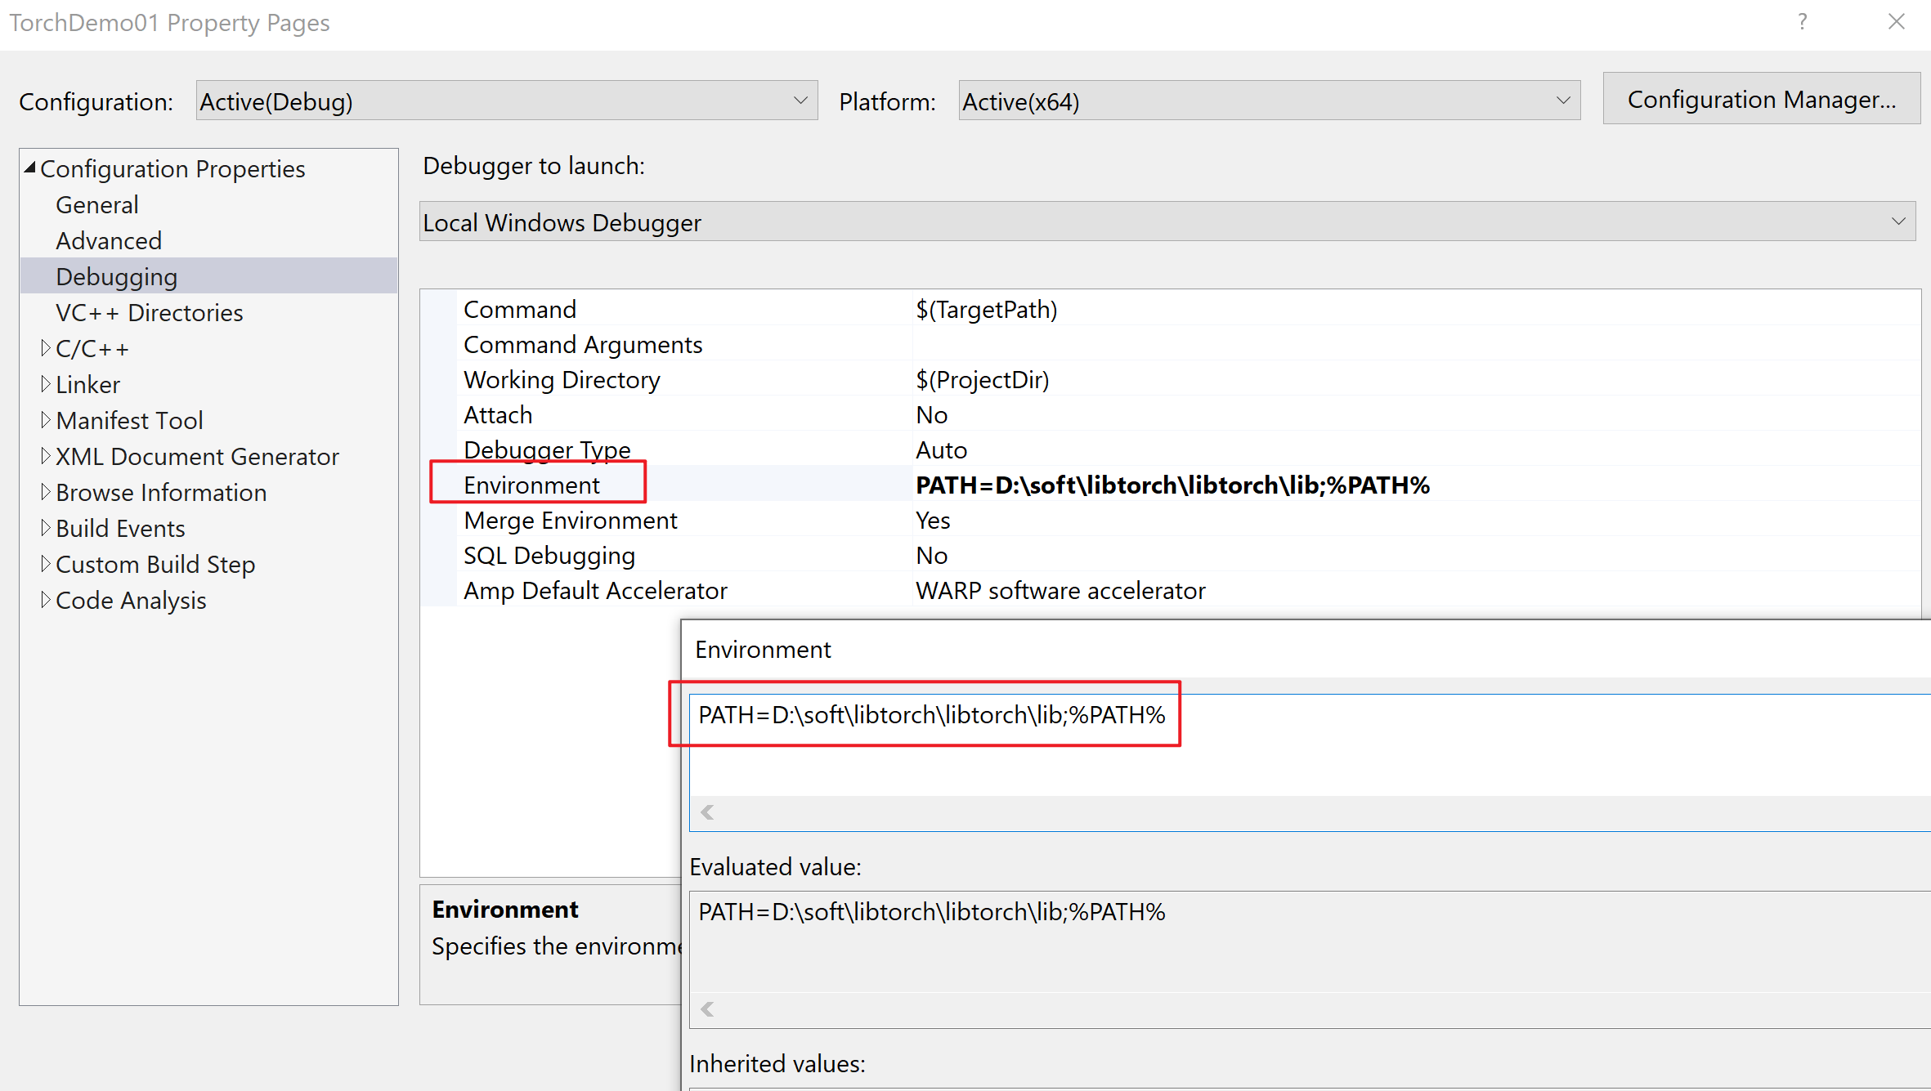
Task: Click the scroll-left arrow under the Evaluated value box
Action: (706, 1008)
